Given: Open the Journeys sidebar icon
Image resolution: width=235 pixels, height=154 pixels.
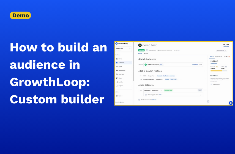Looking at the screenshot, I should tap(117, 74).
